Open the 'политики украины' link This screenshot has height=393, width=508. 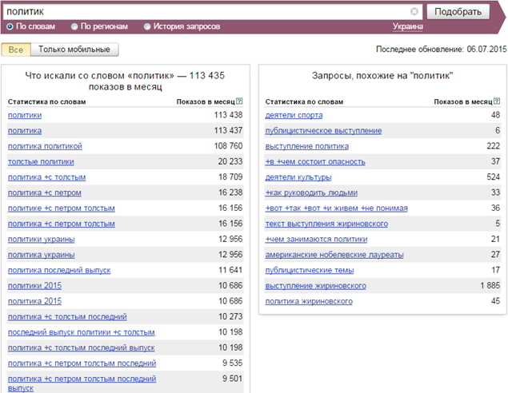click(x=41, y=240)
